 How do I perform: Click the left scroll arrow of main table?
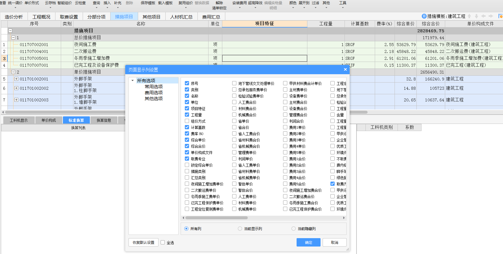(x=3, y=112)
